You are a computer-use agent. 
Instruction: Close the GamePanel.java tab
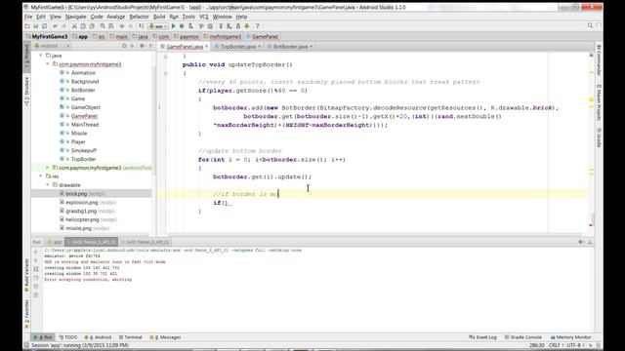coord(206,47)
